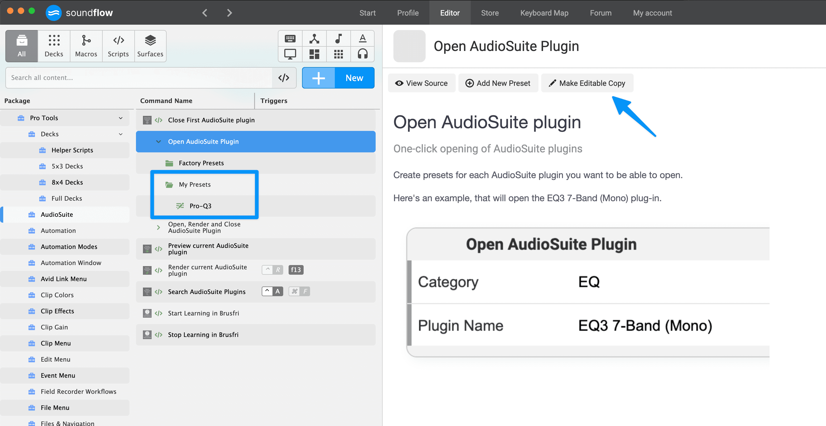This screenshot has width=826, height=426.
Task: Select the Full Decks package
Action: click(x=65, y=199)
